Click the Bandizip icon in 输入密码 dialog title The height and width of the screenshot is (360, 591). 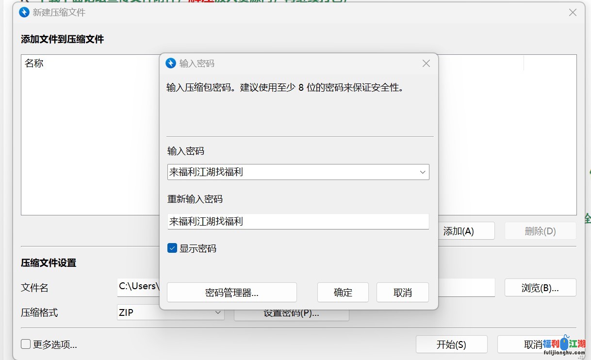[171, 63]
